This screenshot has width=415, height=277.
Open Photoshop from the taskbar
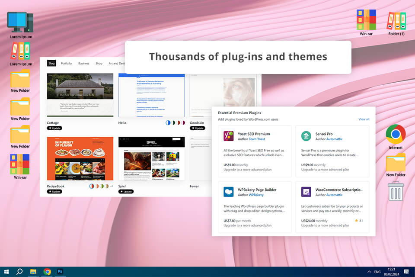(x=60, y=271)
